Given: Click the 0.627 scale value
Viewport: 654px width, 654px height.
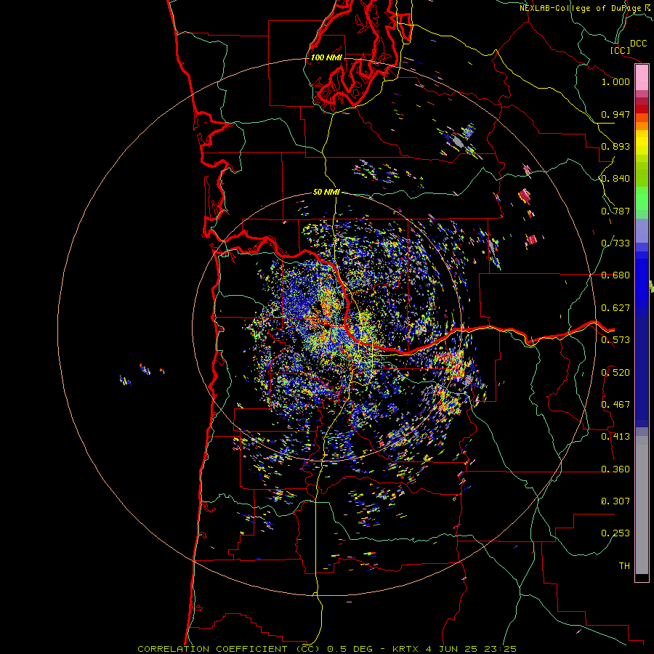Looking at the screenshot, I should coord(615,308).
